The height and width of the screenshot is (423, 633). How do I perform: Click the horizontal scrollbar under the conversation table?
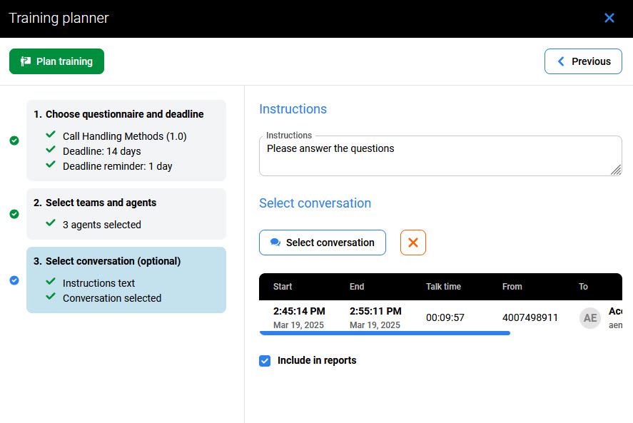pos(385,333)
